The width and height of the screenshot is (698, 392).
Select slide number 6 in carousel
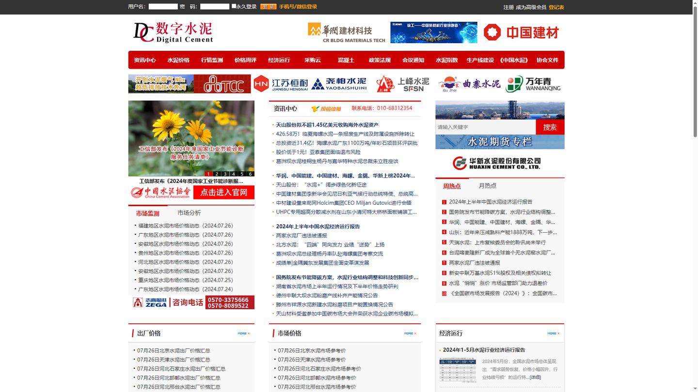pyautogui.click(x=250, y=174)
